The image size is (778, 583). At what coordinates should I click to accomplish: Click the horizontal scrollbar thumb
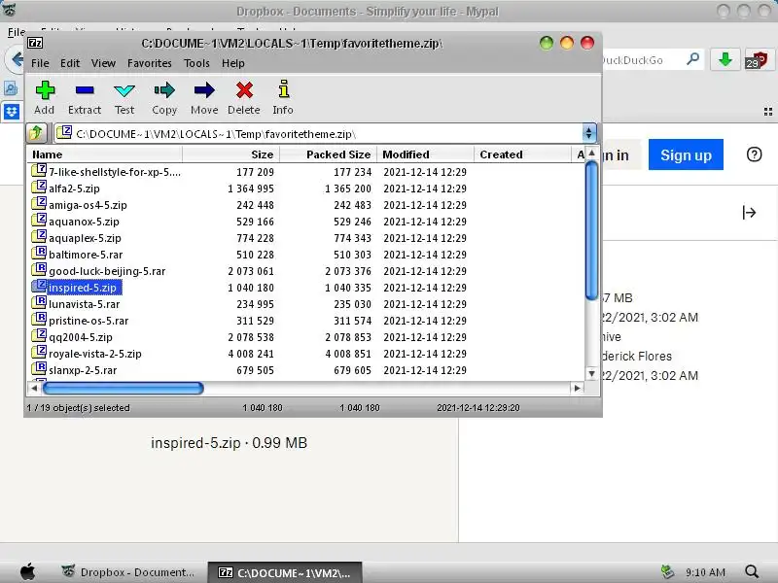124,388
